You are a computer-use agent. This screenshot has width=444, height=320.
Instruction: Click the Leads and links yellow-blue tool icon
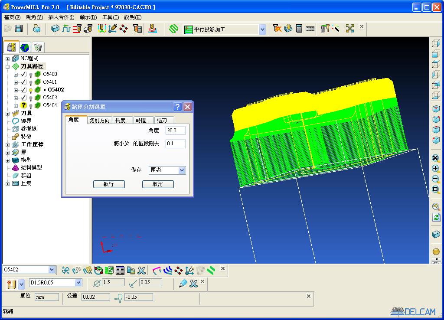pos(101,29)
